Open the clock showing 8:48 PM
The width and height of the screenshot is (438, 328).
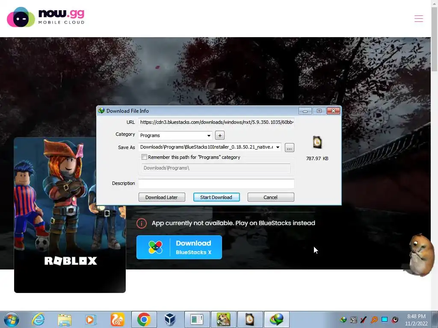[x=416, y=319]
